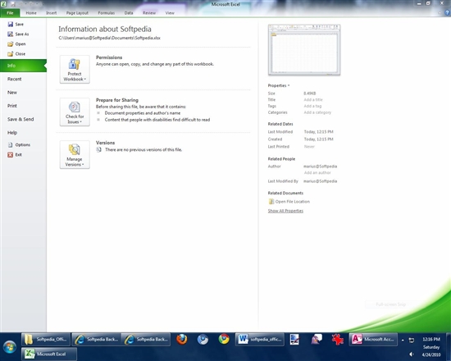Screen dimensions: 451x361
Task: Click the blue round browser icon next to Firefox
Action: point(203,339)
